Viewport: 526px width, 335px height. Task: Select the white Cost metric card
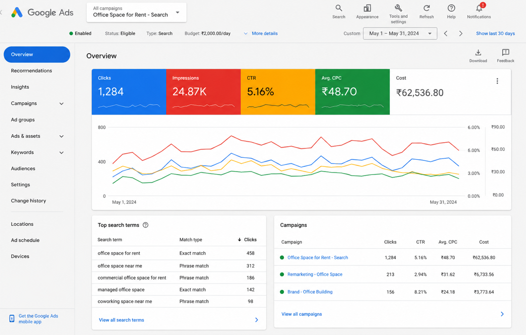(x=450, y=92)
